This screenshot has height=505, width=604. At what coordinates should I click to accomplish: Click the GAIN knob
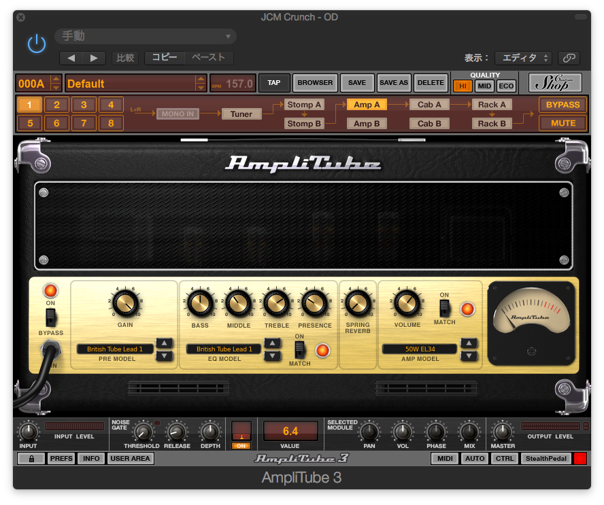pyautogui.click(x=125, y=302)
